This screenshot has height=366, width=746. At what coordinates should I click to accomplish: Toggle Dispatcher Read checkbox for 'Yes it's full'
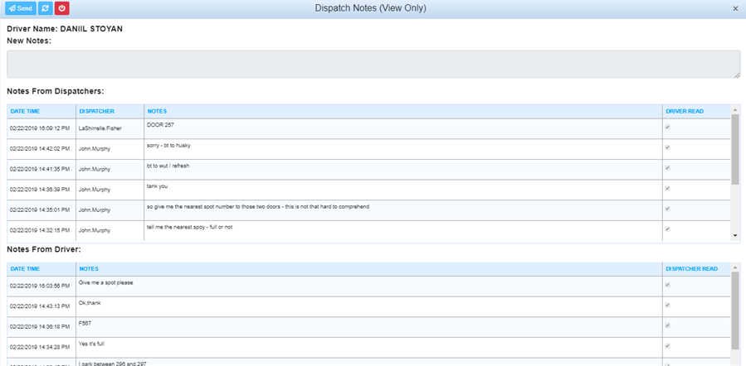point(667,346)
